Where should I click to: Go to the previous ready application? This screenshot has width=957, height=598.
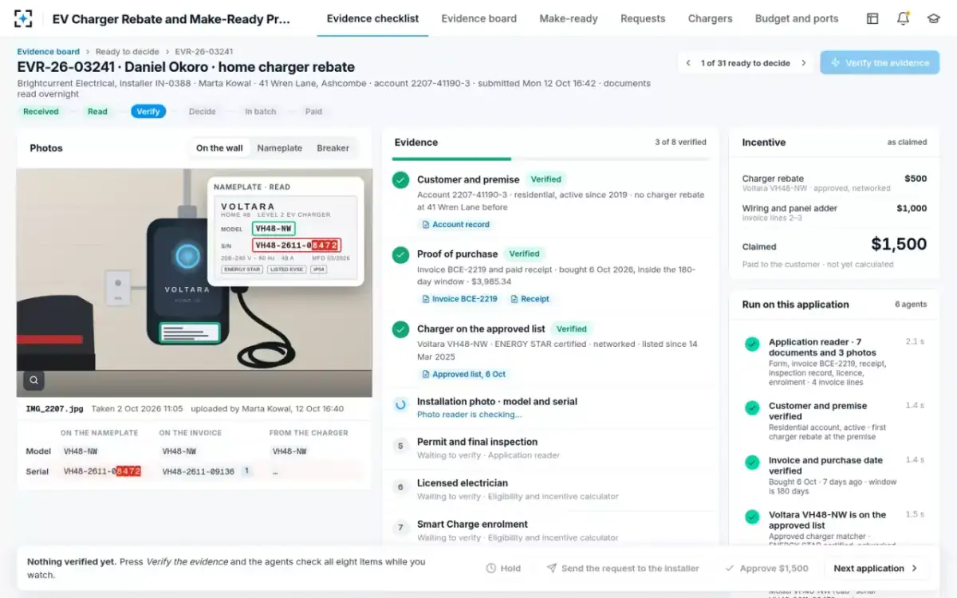tap(688, 63)
